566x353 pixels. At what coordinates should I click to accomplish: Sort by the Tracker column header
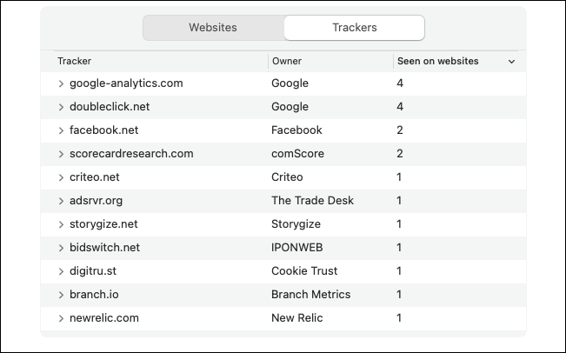tap(75, 61)
